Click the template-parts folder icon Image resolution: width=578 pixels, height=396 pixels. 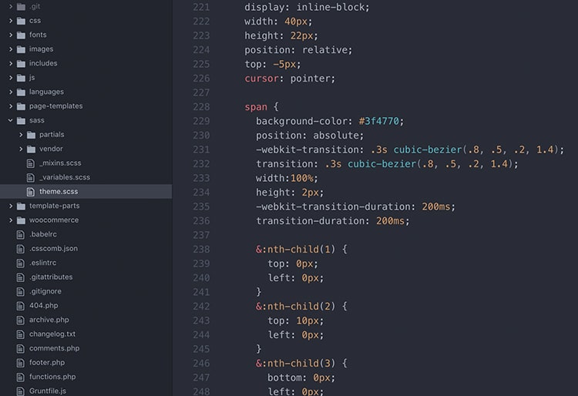pos(21,206)
